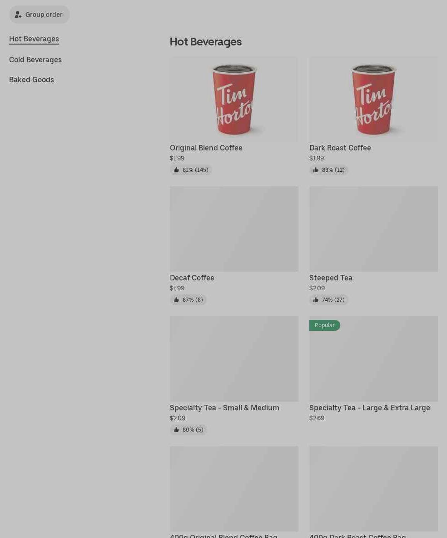Open the Original Blend Coffee item title
Viewport: 447px width, 538px height.
206,148
